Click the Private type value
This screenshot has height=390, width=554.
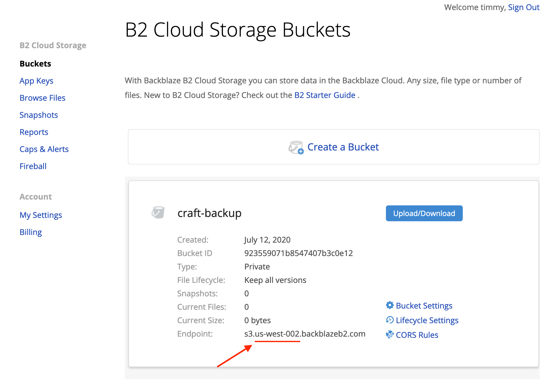click(x=257, y=267)
